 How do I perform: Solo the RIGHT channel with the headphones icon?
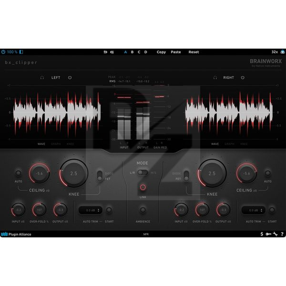pos(215,78)
